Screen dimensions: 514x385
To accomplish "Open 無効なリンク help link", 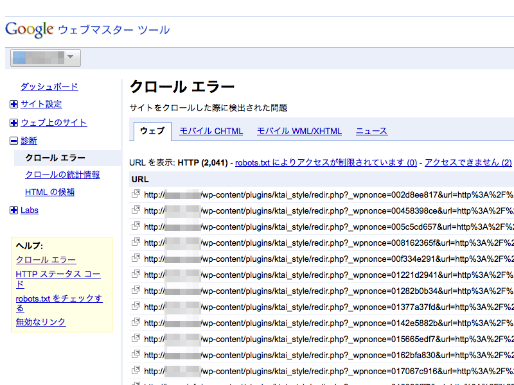I will (40, 322).
